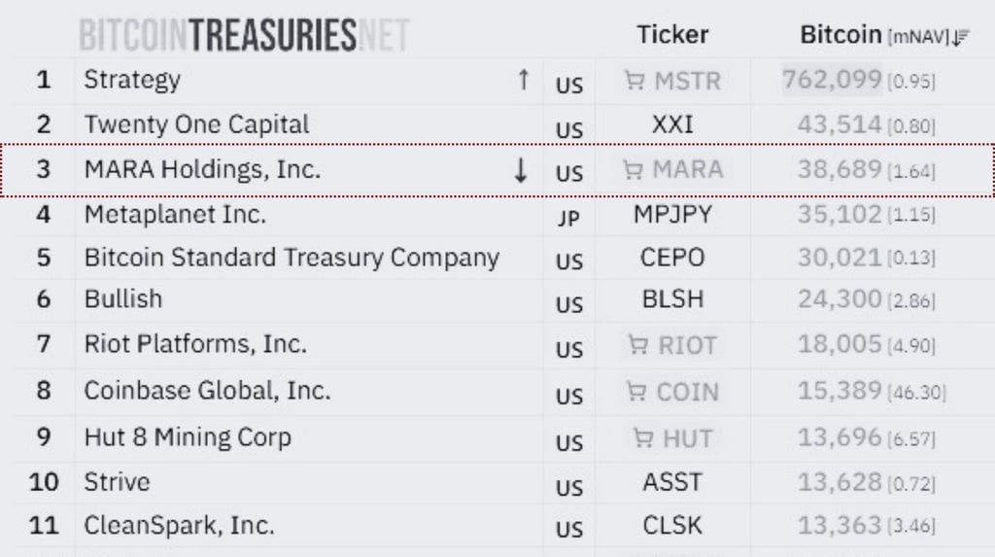Screen dimensions: 995x557
Task: Click the cart icon next to MARA ticker
Action: point(634,170)
